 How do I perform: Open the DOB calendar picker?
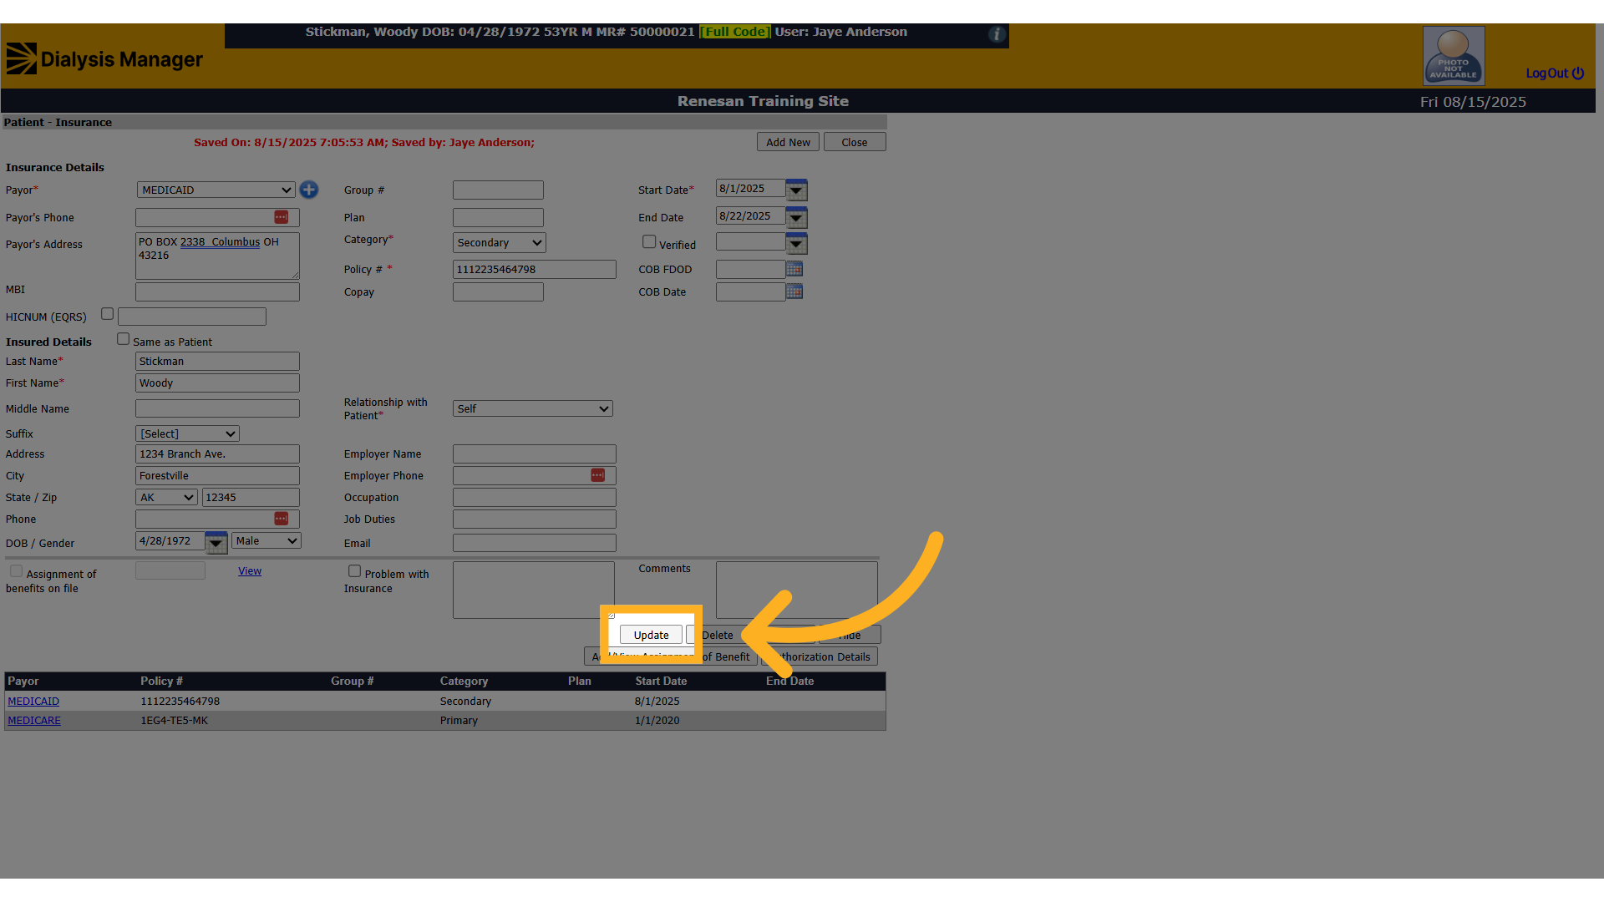[216, 543]
